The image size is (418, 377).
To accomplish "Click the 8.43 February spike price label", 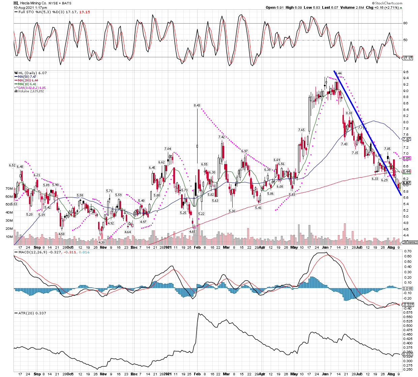I will [x=197, y=105].
